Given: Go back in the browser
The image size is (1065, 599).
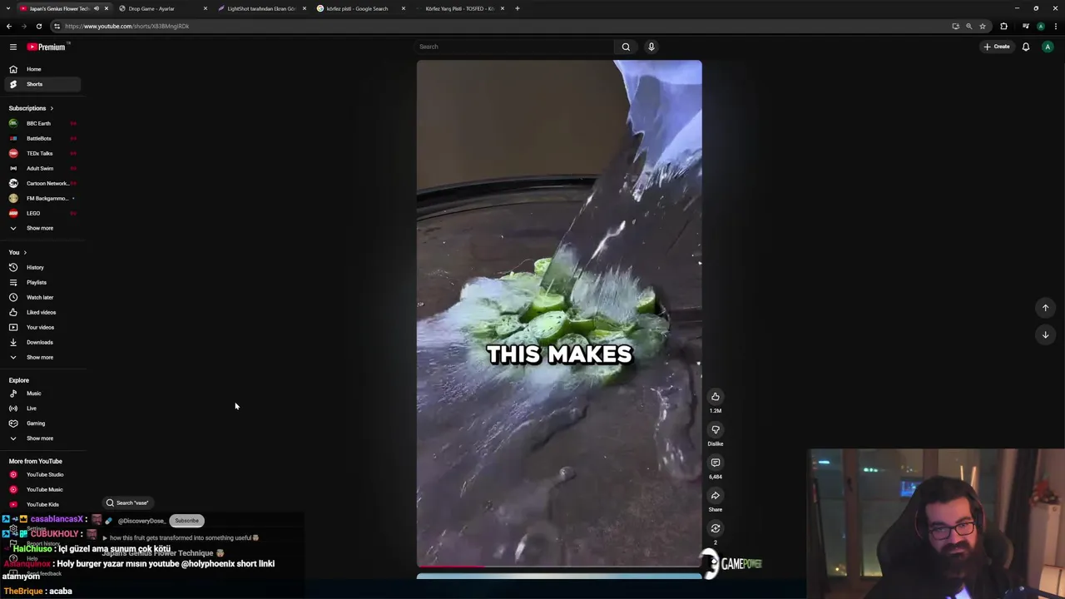Looking at the screenshot, I should pyautogui.click(x=9, y=26).
